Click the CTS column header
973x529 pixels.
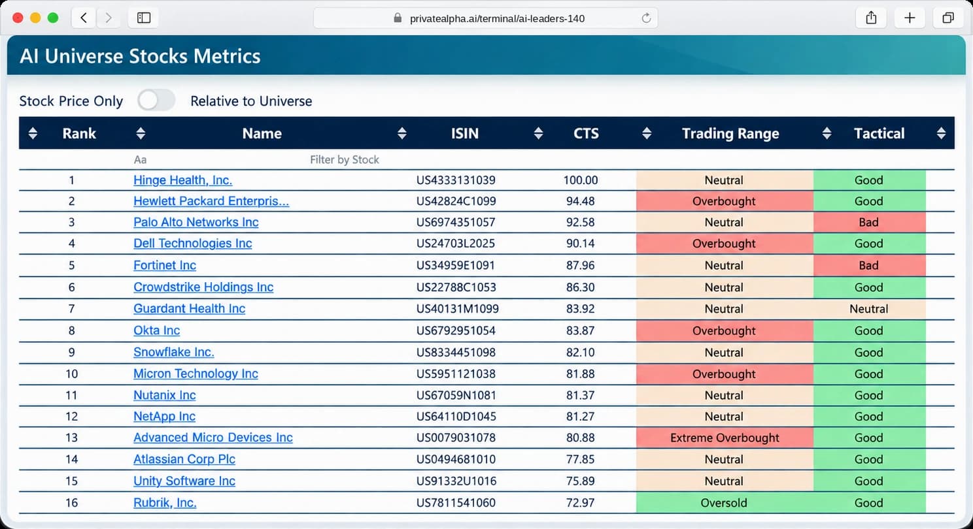586,133
